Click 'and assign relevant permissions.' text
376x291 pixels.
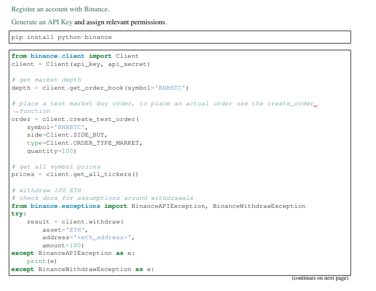pos(120,22)
